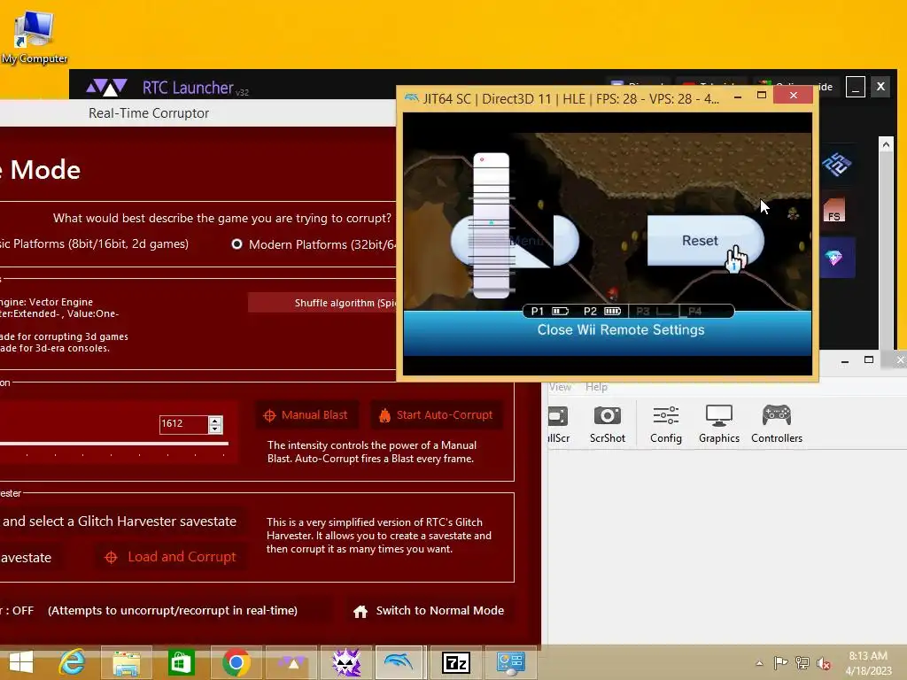Click the intensity slider track
Image resolution: width=907 pixels, height=680 pixels.
coord(114,444)
